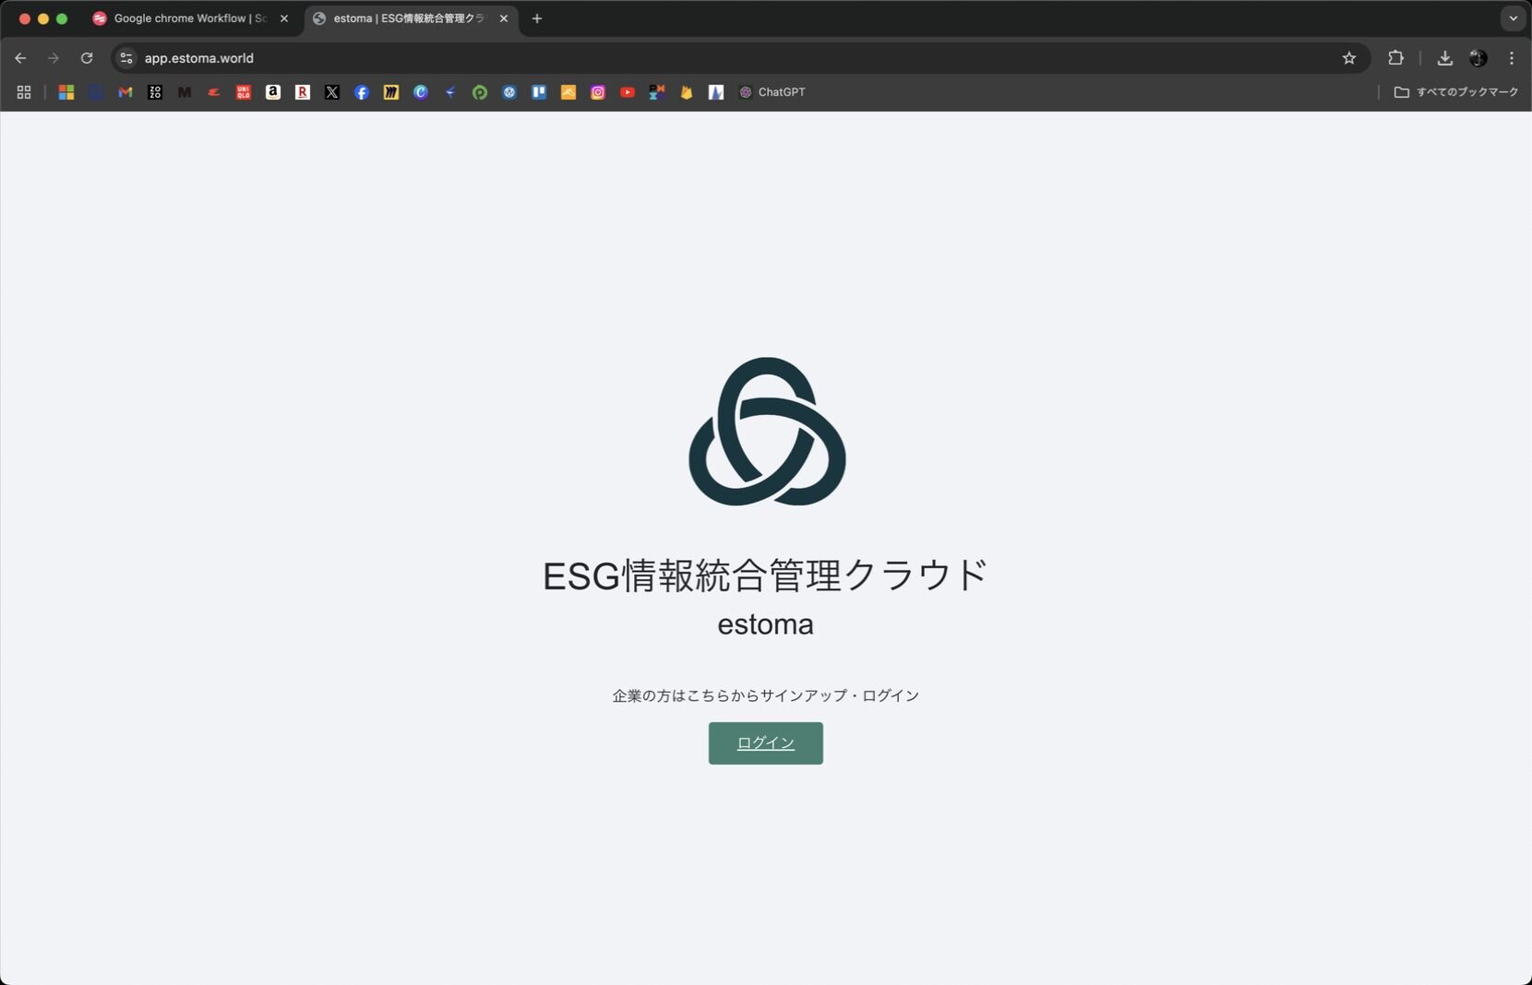The width and height of the screenshot is (1532, 985).
Task: Open the Microsoft bookmark
Action: (x=66, y=92)
